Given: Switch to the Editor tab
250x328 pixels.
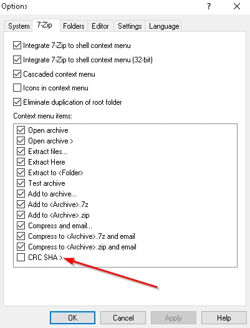Looking at the screenshot, I should (x=100, y=26).
